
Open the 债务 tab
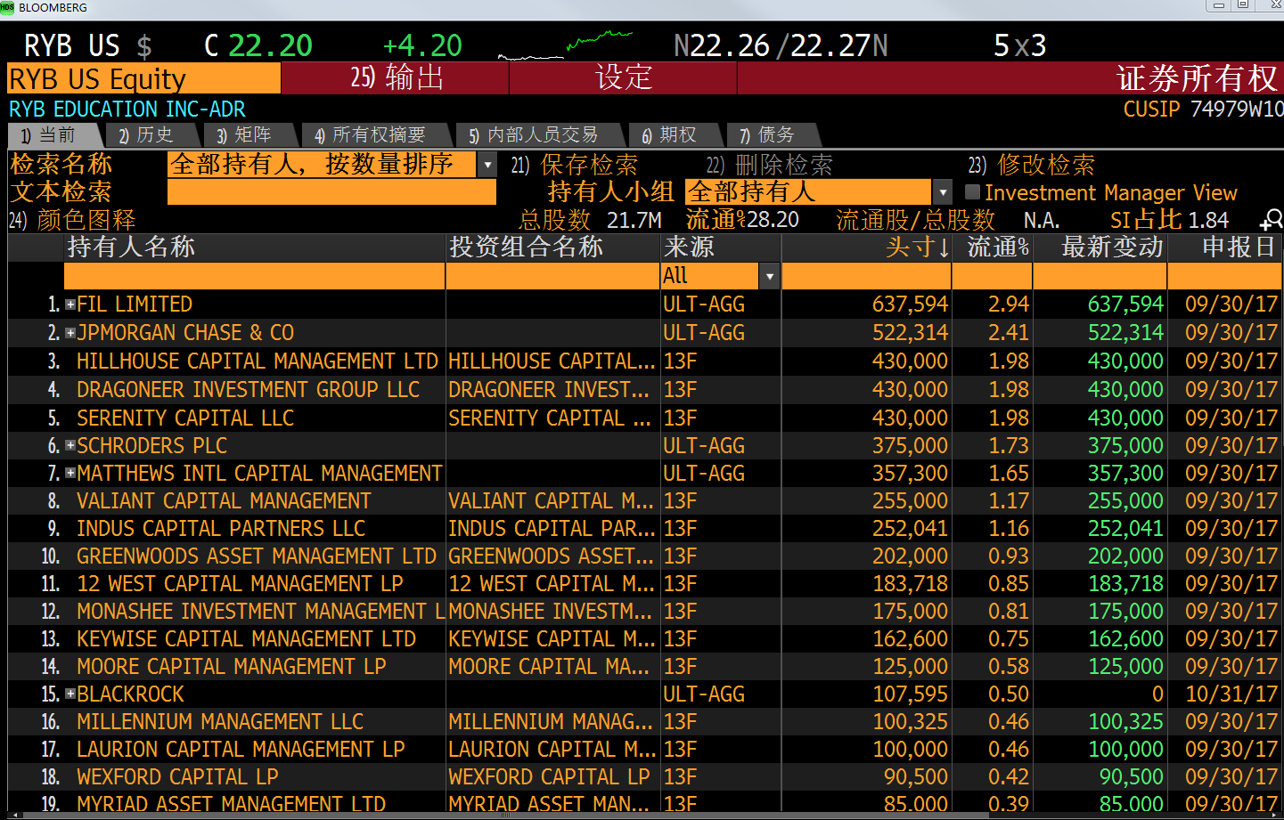pyautogui.click(x=773, y=135)
